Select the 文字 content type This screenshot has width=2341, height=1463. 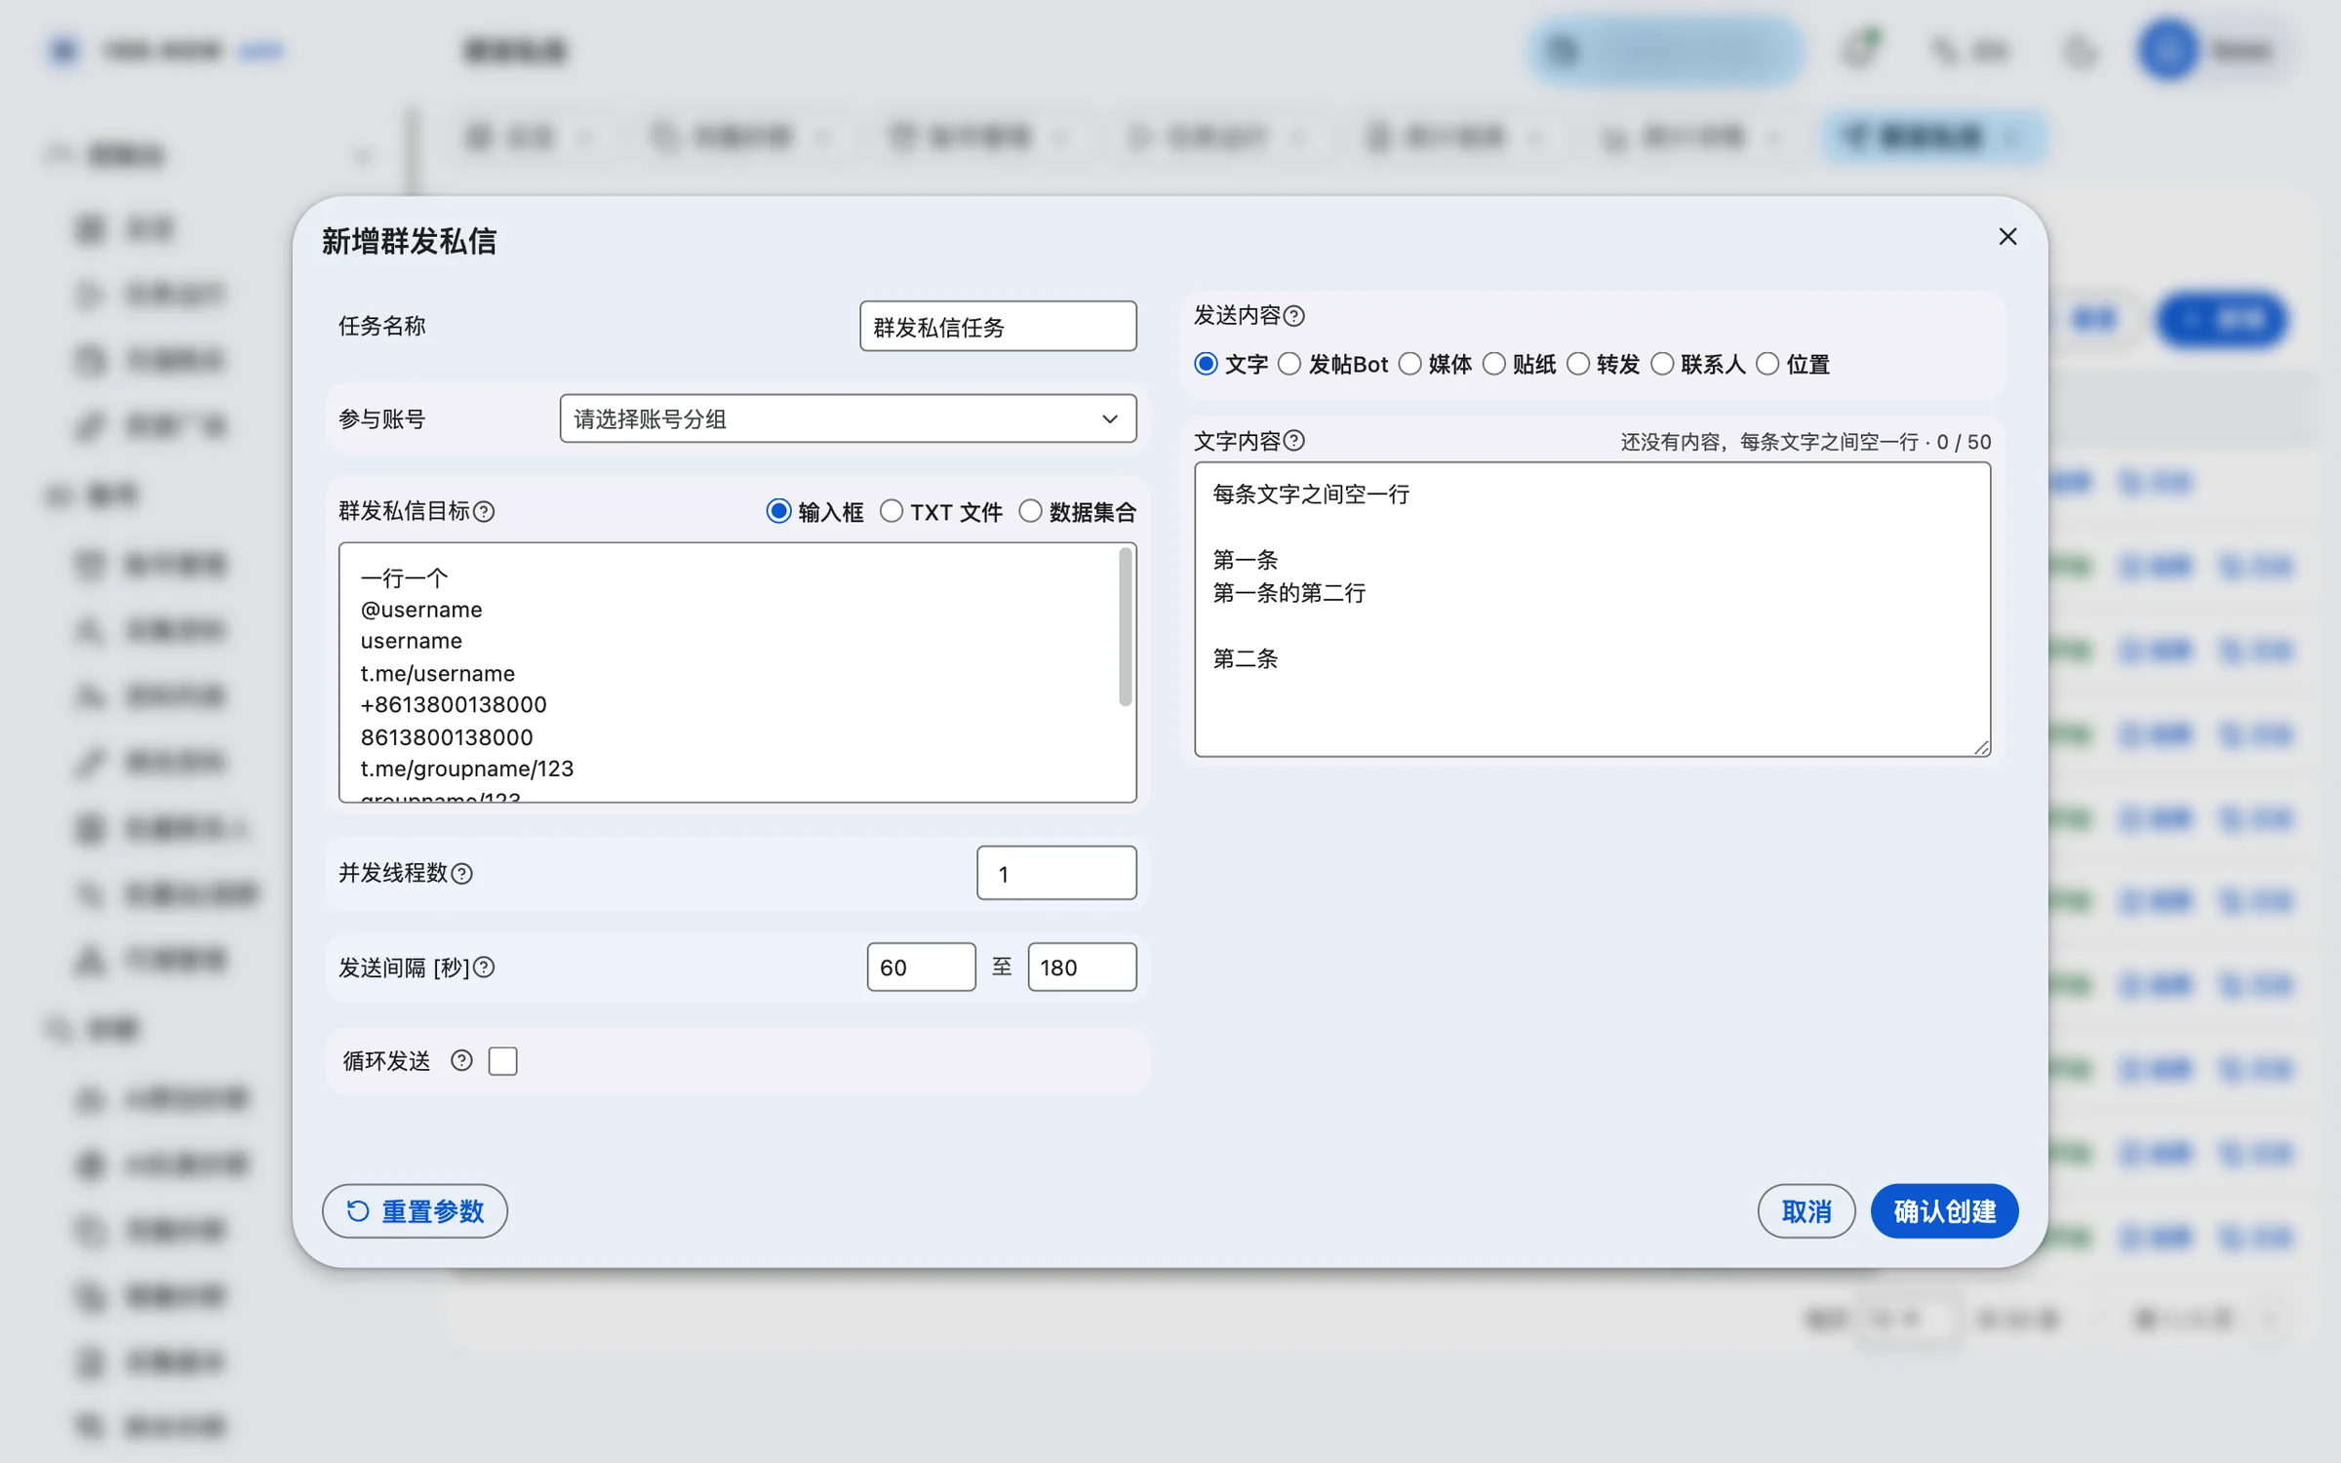1207,364
